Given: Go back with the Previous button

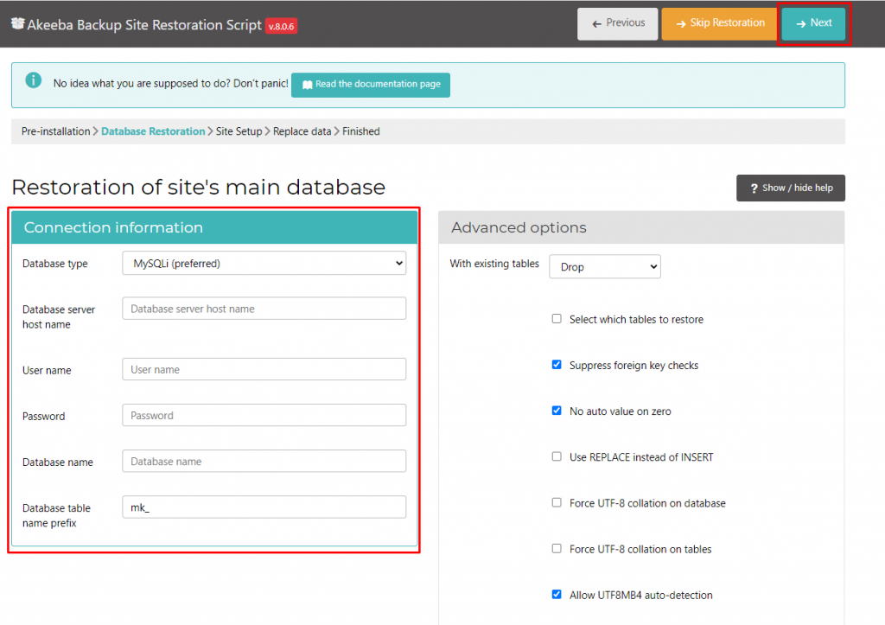Looking at the screenshot, I should (617, 23).
